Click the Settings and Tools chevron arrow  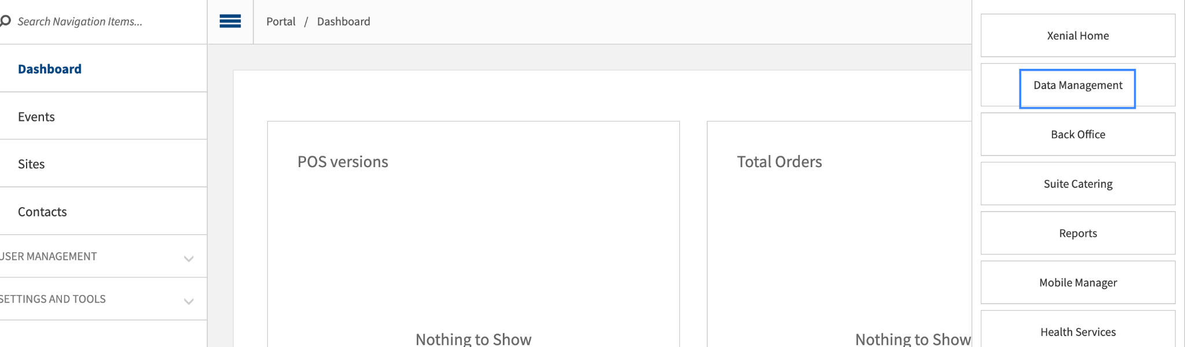tap(189, 301)
